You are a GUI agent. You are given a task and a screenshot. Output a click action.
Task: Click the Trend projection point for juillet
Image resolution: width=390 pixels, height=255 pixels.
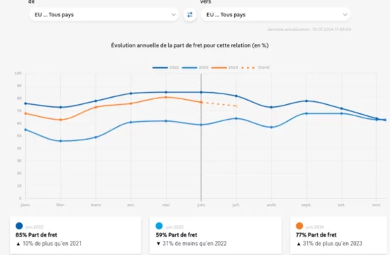(236, 106)
